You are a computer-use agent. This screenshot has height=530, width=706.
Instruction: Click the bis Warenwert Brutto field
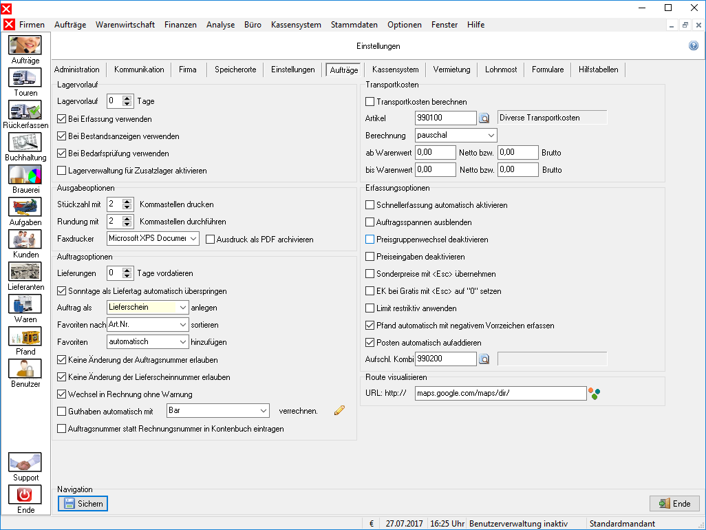click(517, 170)
